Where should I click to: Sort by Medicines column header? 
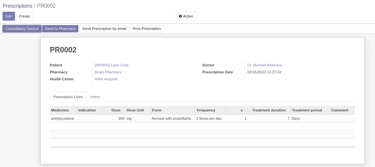point(60,110)
